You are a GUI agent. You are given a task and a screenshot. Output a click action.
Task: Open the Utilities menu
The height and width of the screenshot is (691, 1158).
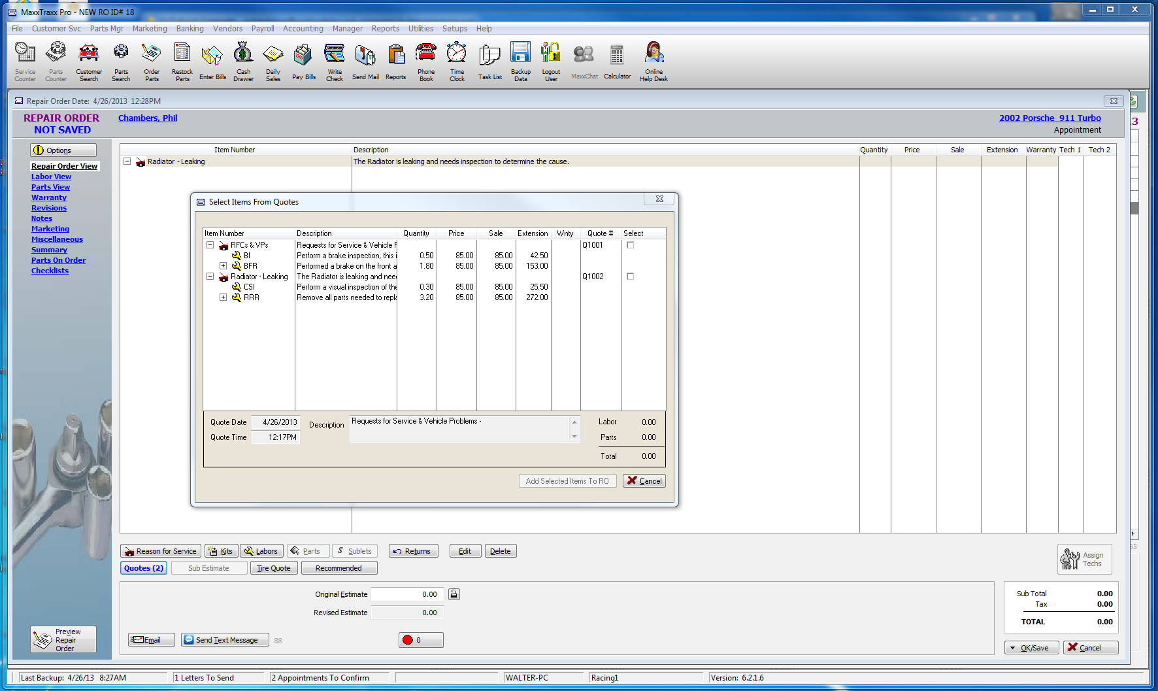coord(421,29)
